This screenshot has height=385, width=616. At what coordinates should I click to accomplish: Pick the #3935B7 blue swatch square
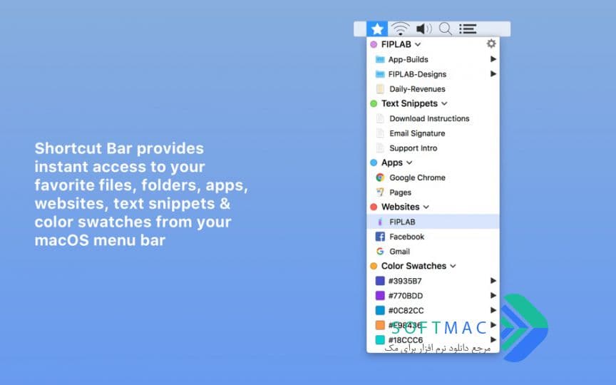coord(380,280)
